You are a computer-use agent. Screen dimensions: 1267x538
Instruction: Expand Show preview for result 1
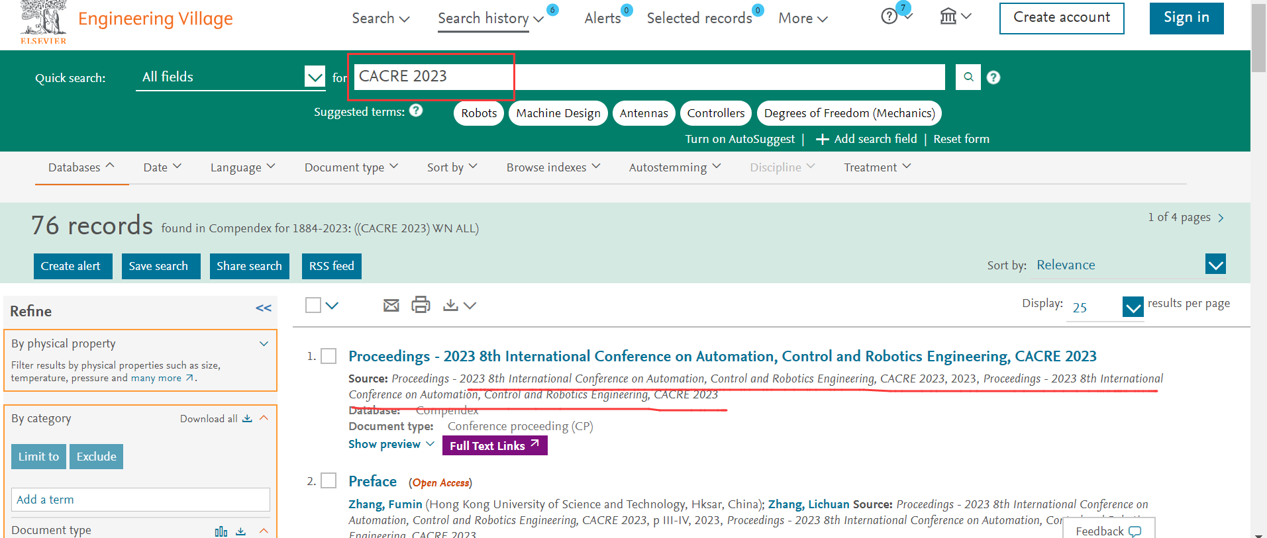[391, 444]
